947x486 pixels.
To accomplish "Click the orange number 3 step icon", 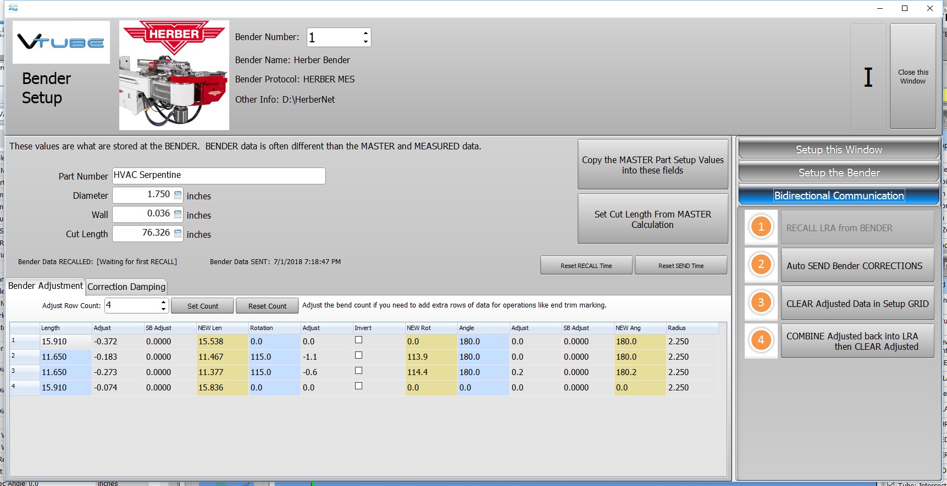I will pos(761,303).
